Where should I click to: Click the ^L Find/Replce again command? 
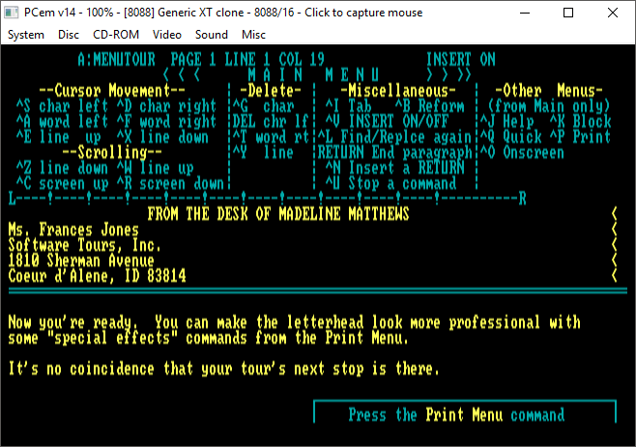pyautogui.click(x=394, y=137)
